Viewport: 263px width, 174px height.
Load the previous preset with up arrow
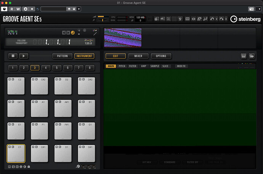click(69, 9)
